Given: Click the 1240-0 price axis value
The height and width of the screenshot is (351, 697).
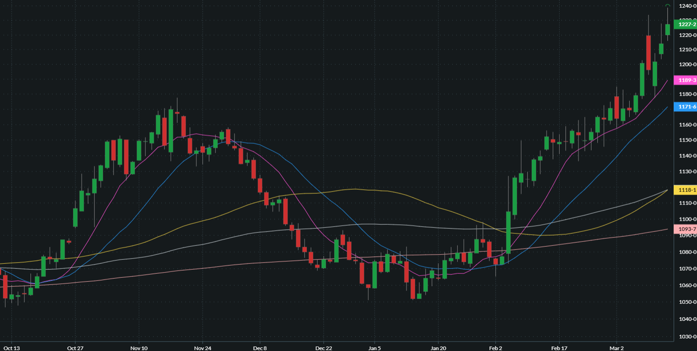Looking at the screenshot, I should 687,7.
